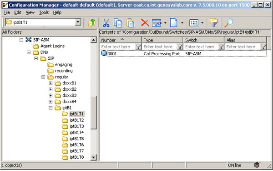Click the red X Delete icon
Viewport: 273px width, 171px height.
(x=145, y=23)
